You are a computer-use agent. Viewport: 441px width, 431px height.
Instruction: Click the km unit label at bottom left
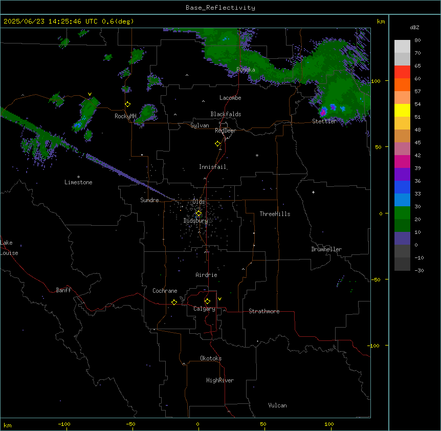(x=8, y=425)
